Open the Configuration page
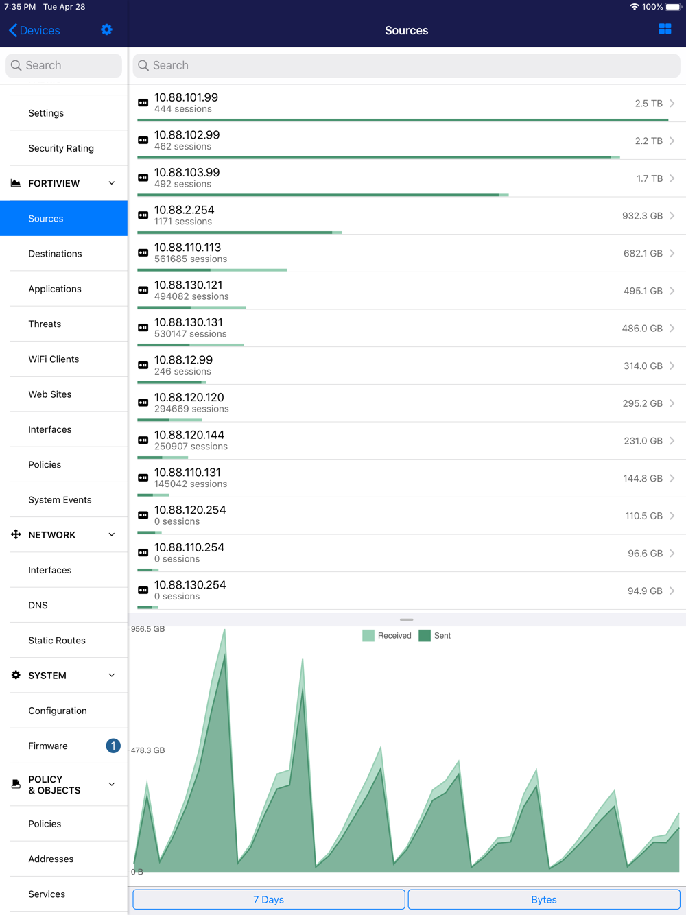 64,711
